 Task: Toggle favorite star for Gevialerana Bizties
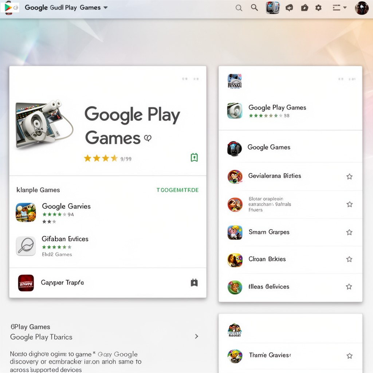349,177
